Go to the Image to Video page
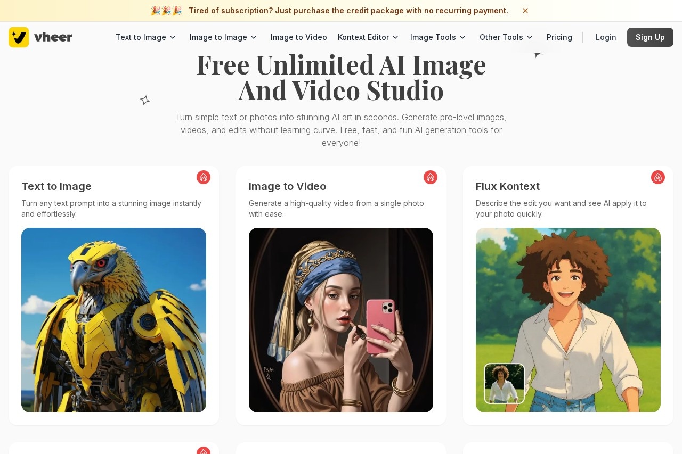 [x=299, y=37]
